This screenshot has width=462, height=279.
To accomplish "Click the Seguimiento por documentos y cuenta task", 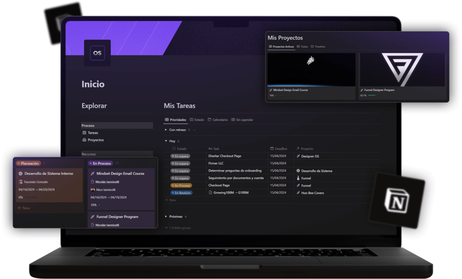I will click(236, 178).
